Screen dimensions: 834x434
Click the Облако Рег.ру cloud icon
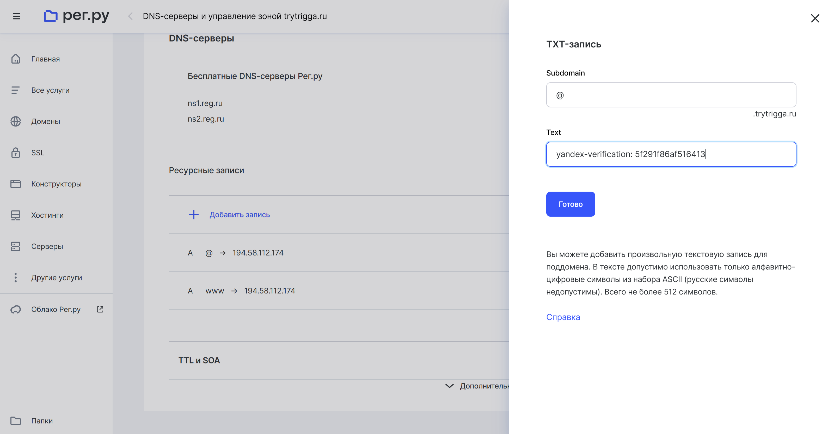pyautogui.click(x=16, y=310)
